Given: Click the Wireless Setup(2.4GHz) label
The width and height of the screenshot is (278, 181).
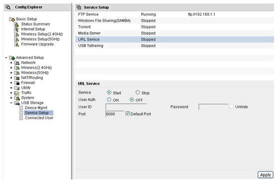Looking at the screenshot, I should (x=42, y=34).
